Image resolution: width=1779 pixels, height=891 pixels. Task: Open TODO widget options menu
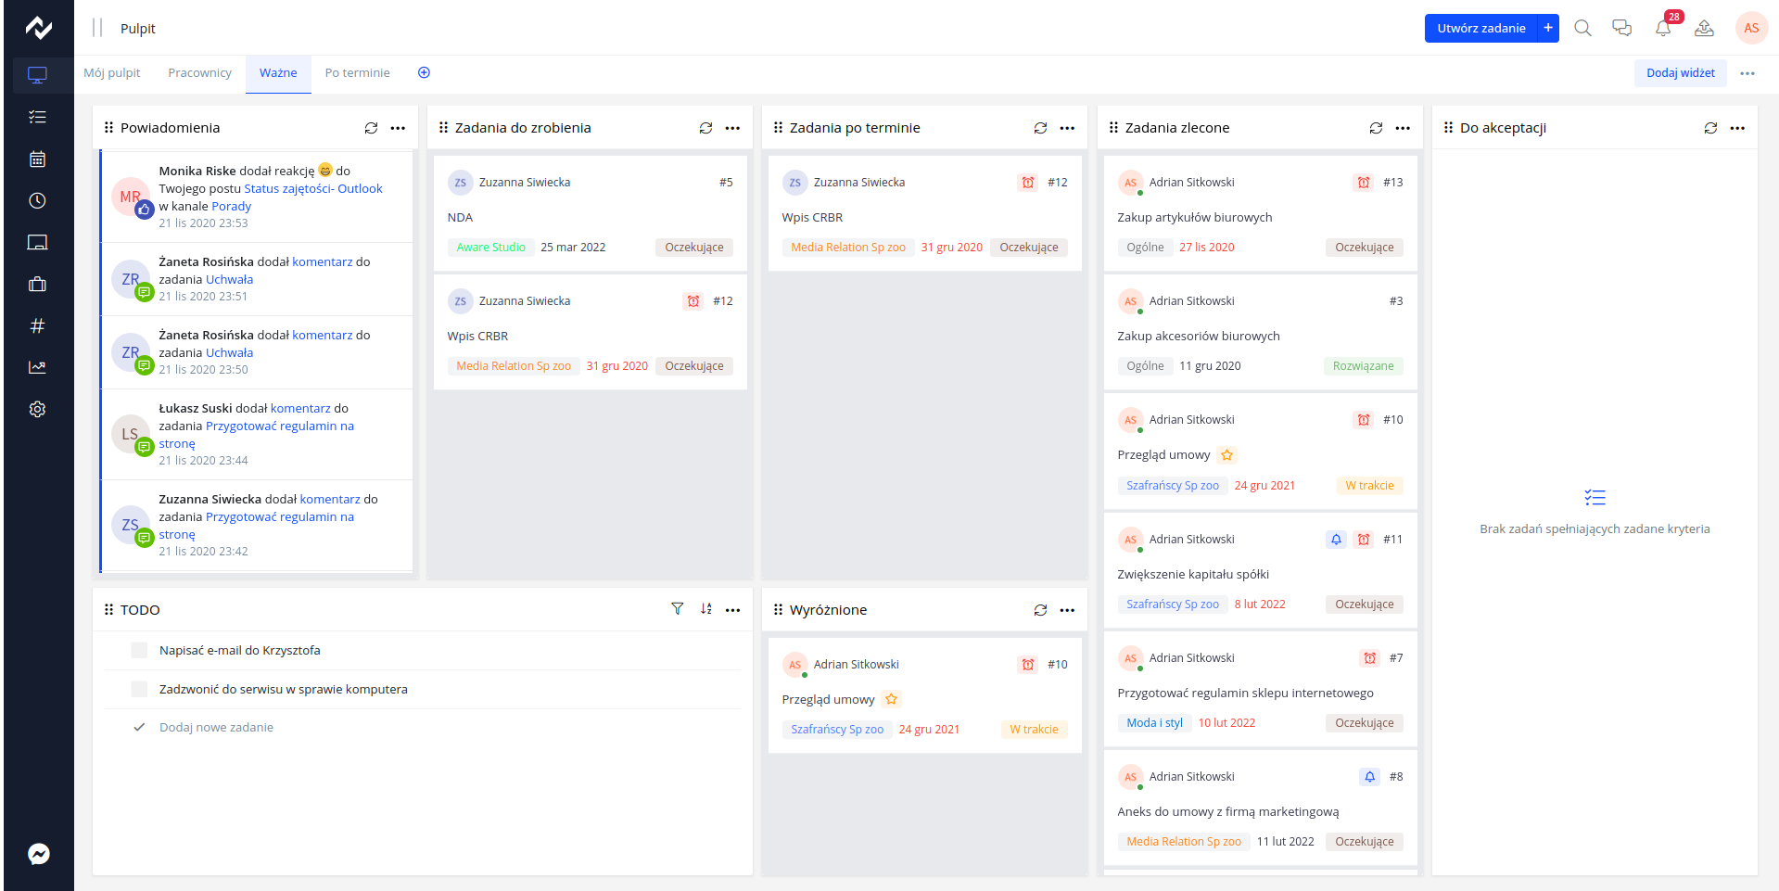pos(732,610)
